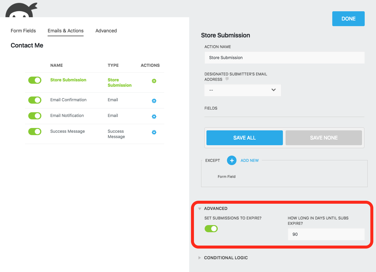Screen dimensions: 376x272
Task: Disable Set Submissions to Expire toggle
Action: pos(211,229)
